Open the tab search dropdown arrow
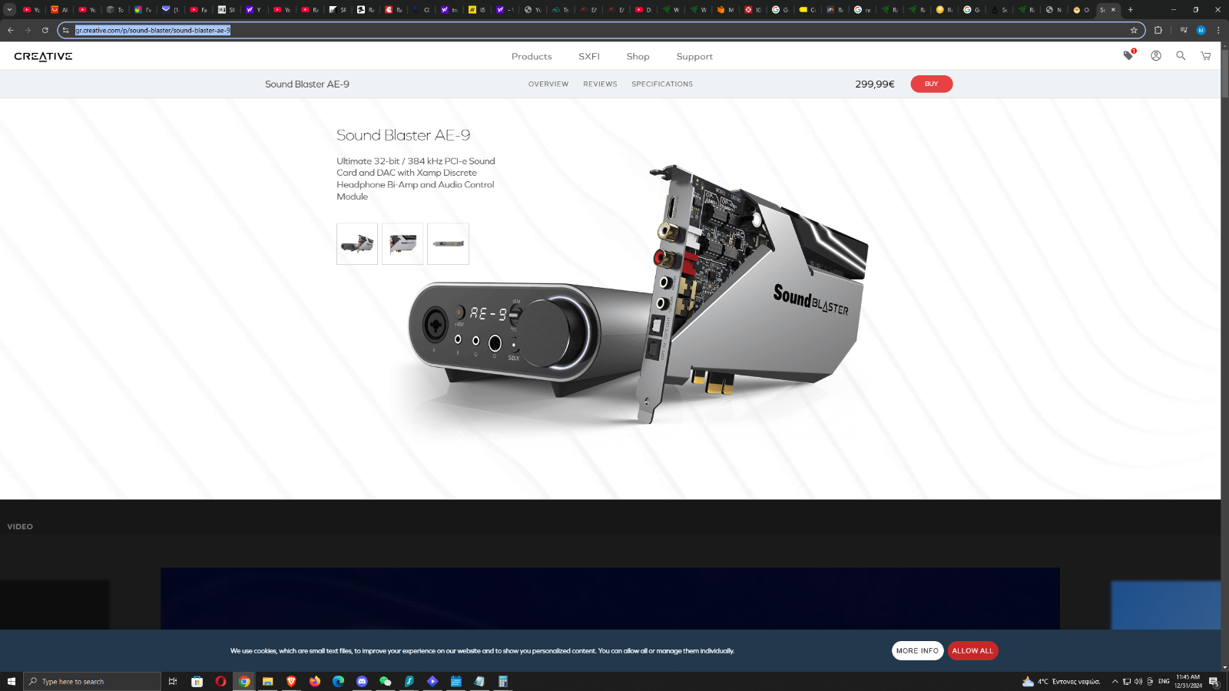The width and height of the screenshot is (1229, 691). tap(9, 10)
